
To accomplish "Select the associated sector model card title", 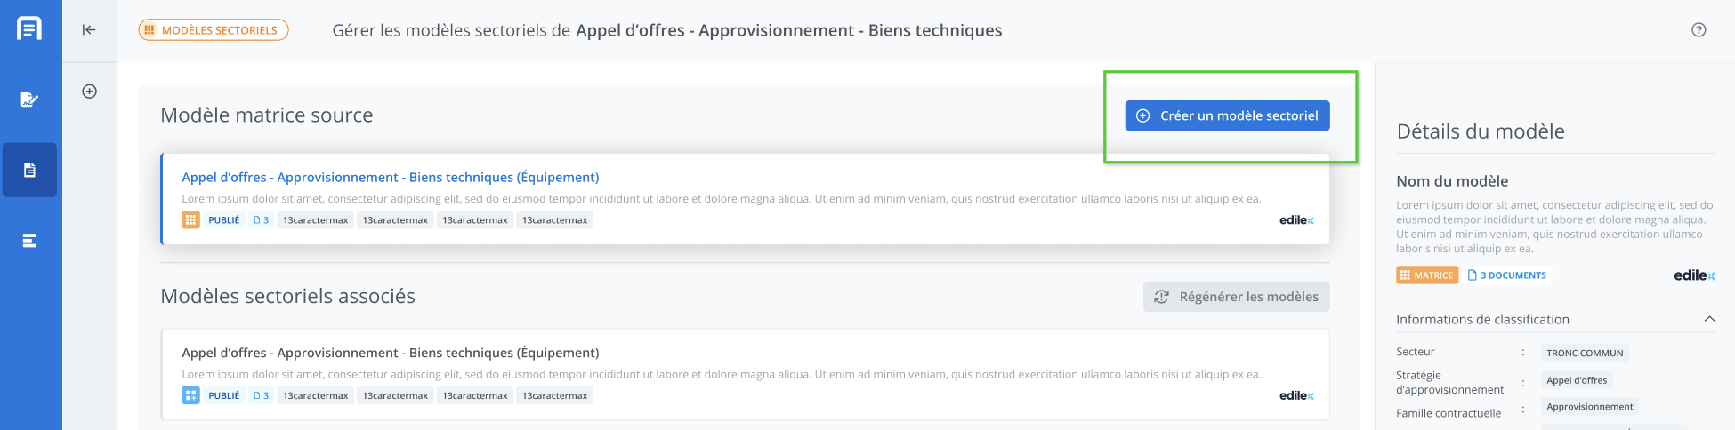I will pyautogui.click(x=390, y=353).
